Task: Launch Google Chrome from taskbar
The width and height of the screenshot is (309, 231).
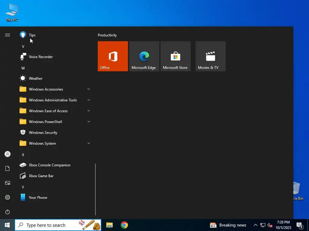Action: point(124,225)
